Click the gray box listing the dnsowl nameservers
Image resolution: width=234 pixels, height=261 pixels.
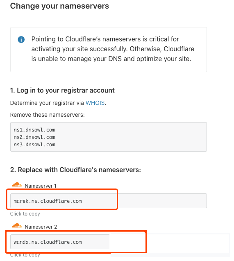point(109,137)
